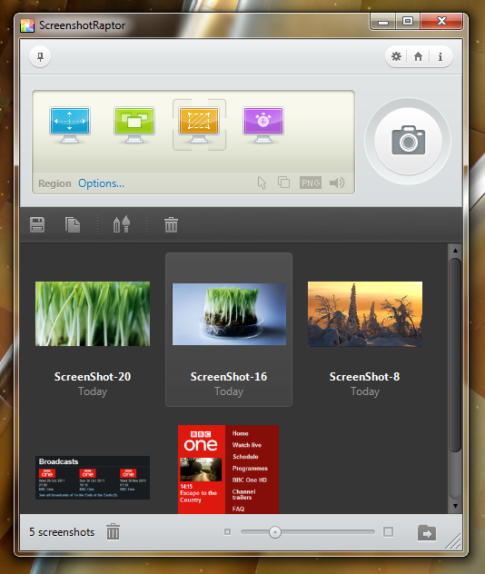Click the home icon in the toolbar

[x=418, y=56]
